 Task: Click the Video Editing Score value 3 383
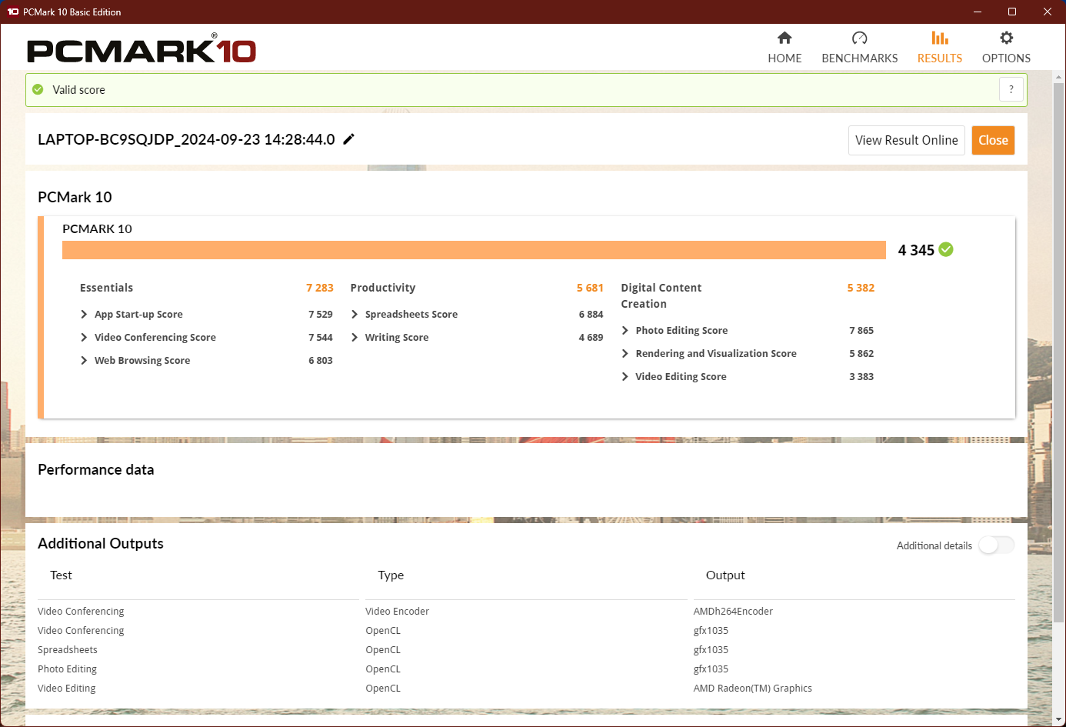[x=861, y=377]
